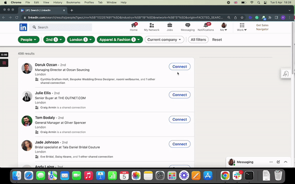Open Safari in the Dock
The image size is (295, 184).
coord(29,176)
